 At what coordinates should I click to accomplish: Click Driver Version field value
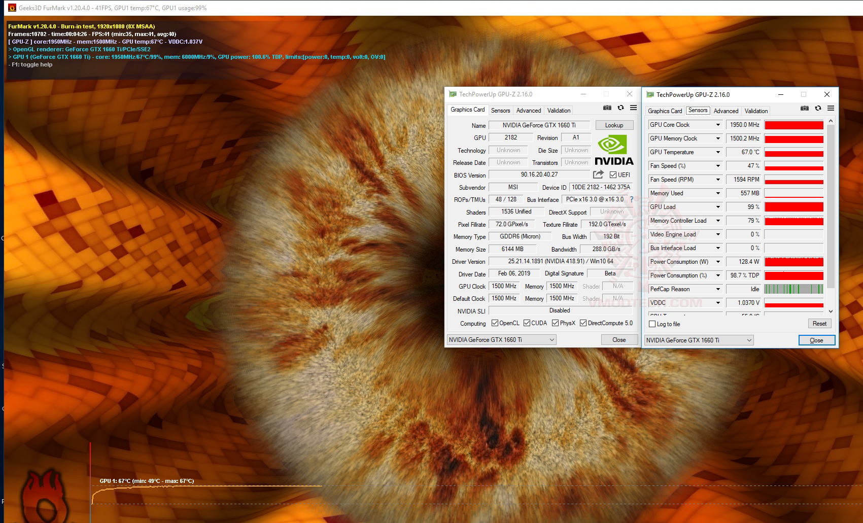coord(561,261)
